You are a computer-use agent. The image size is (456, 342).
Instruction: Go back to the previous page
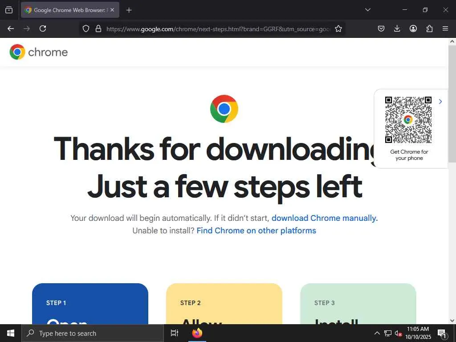(x=11, y=28)
